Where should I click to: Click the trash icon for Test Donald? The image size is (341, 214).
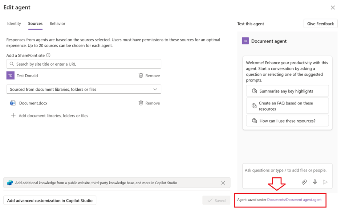(141, 75)
